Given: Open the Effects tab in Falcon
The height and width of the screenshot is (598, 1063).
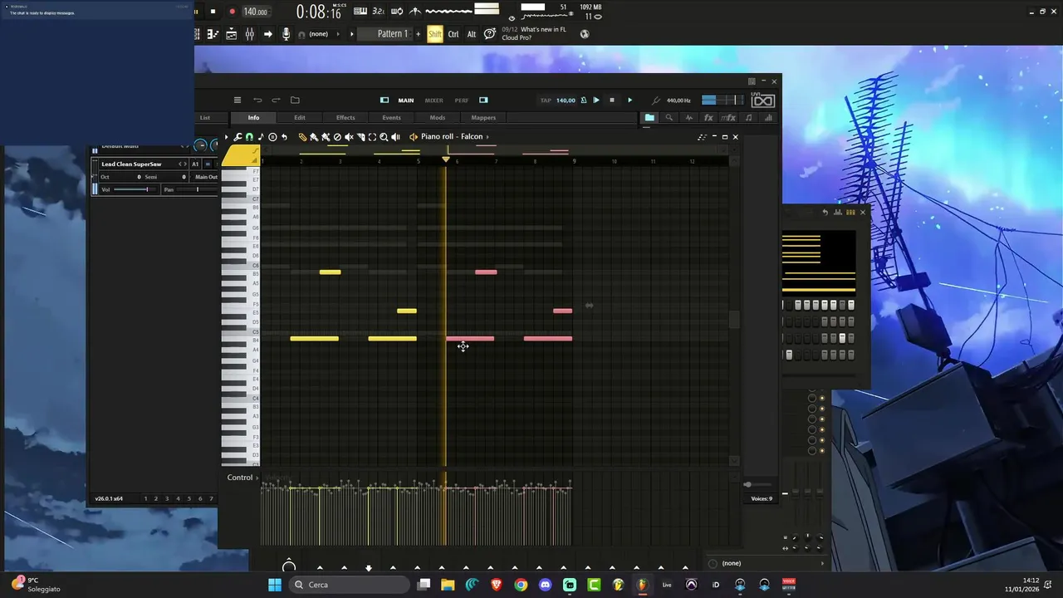Looking at the screenshot, I should coord(345,118).
